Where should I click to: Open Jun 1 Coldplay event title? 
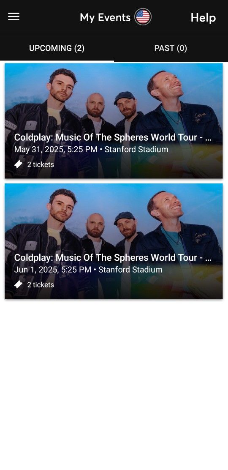(x=113, y=257)
